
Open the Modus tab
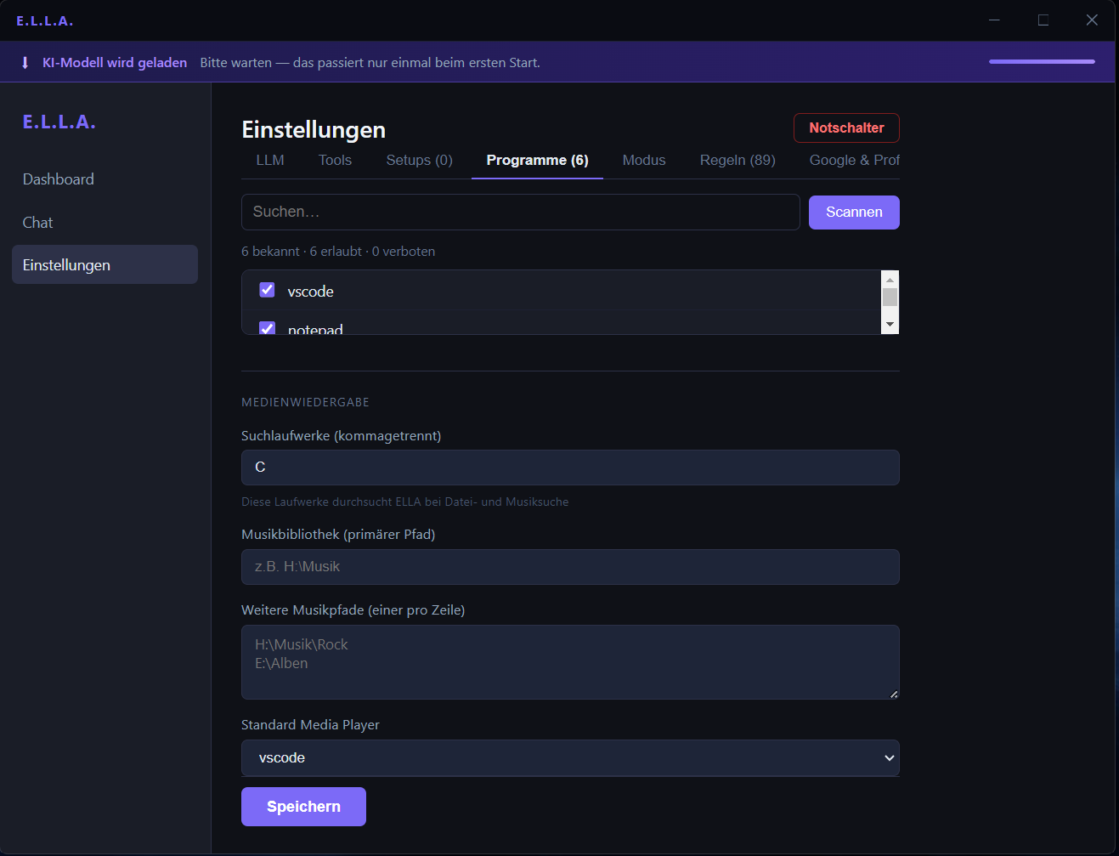click(x=644, y=160)
